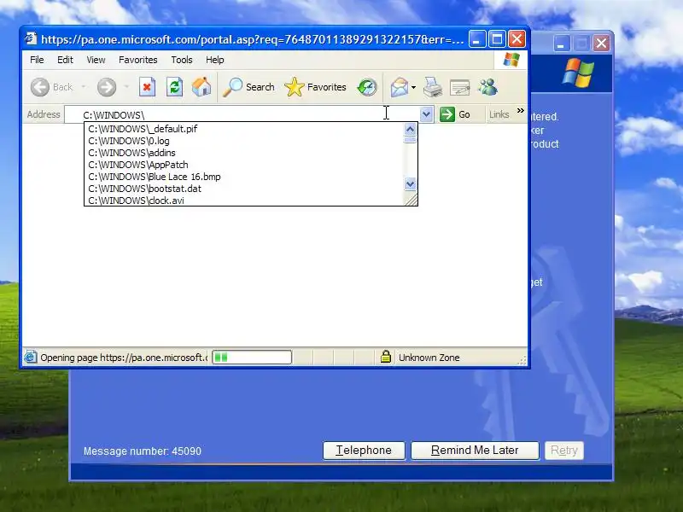Image resolution: width=683 pixels, height=512 pixels.
Task: Click the Forward arrow button
Action: coord(107,87)
